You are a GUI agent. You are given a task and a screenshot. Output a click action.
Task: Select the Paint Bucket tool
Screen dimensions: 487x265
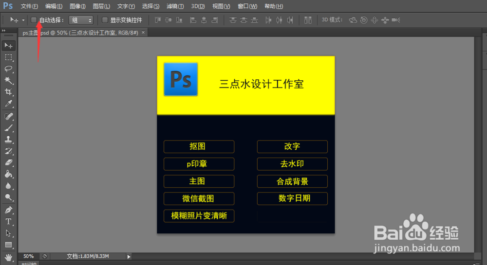coord(8,174)
